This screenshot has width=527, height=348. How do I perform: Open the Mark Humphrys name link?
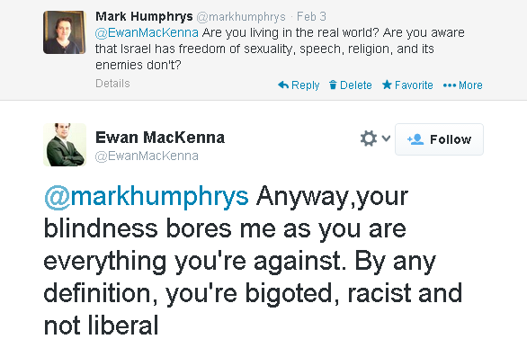[144, 16]
